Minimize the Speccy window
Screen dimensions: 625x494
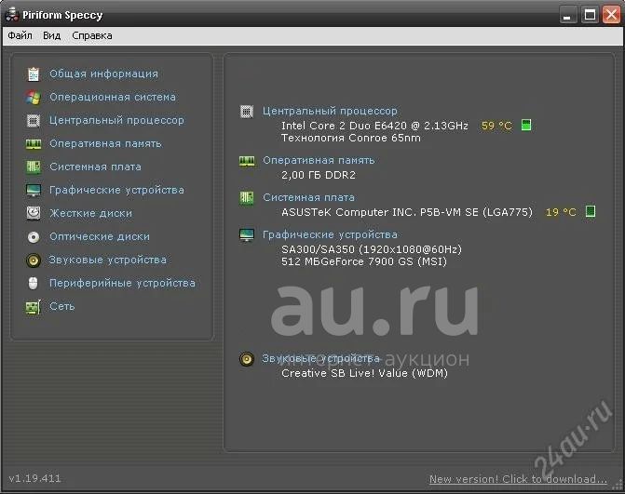pyautogui.click(x=568, y=15)
